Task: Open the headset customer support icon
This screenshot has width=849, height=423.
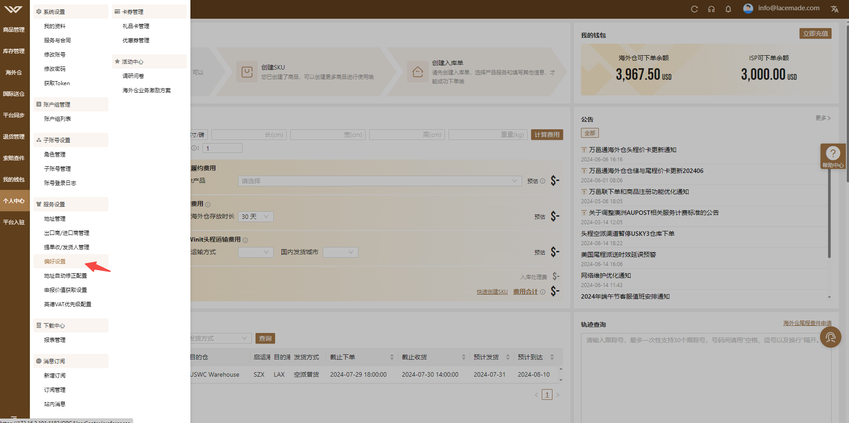Action: [x=711, y=9]
